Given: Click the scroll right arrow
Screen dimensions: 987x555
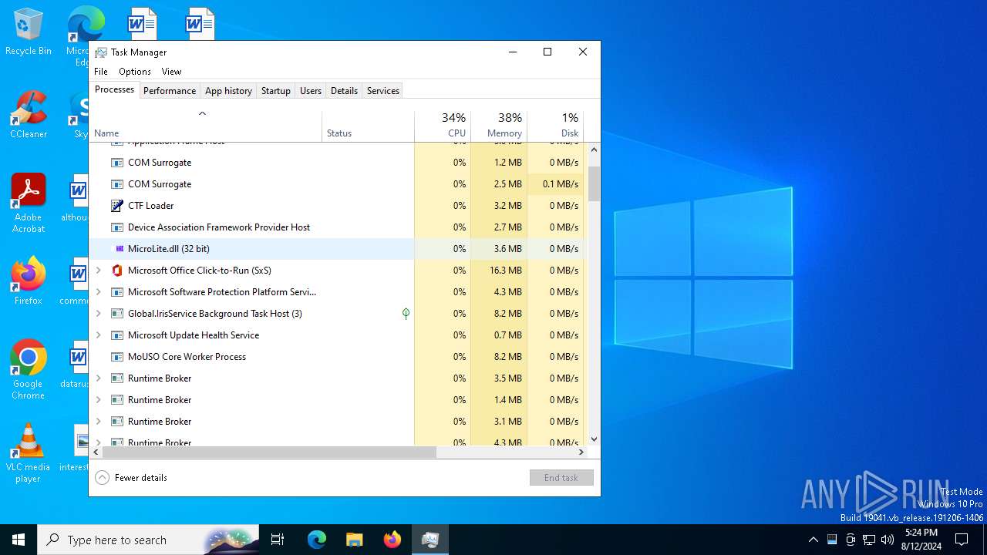Looking at the screenshot, I should pyautogui.click(x=582, y=452).
